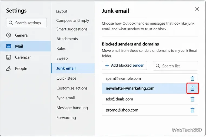The image size is (206, 137).
Task: Open Rules settings page
Action: click(61, 48)
